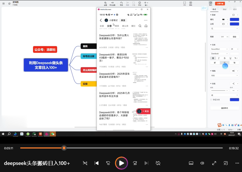Go back in the phone app
242x172 pixels.
click(101, 20)
